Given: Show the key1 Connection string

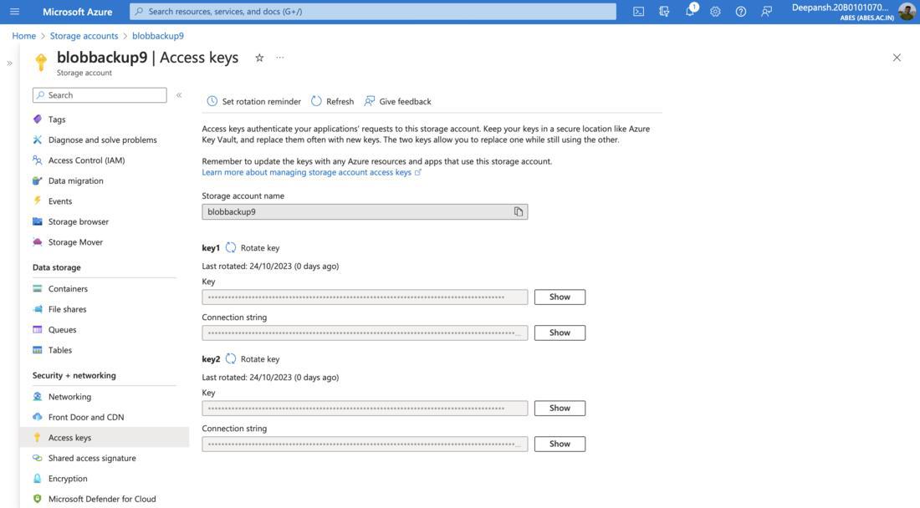Looking at the screenshot, I should [x=560, y=333].
